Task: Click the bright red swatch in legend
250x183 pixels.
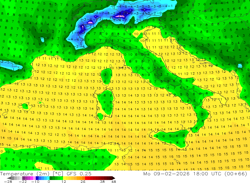Action: 86,178
